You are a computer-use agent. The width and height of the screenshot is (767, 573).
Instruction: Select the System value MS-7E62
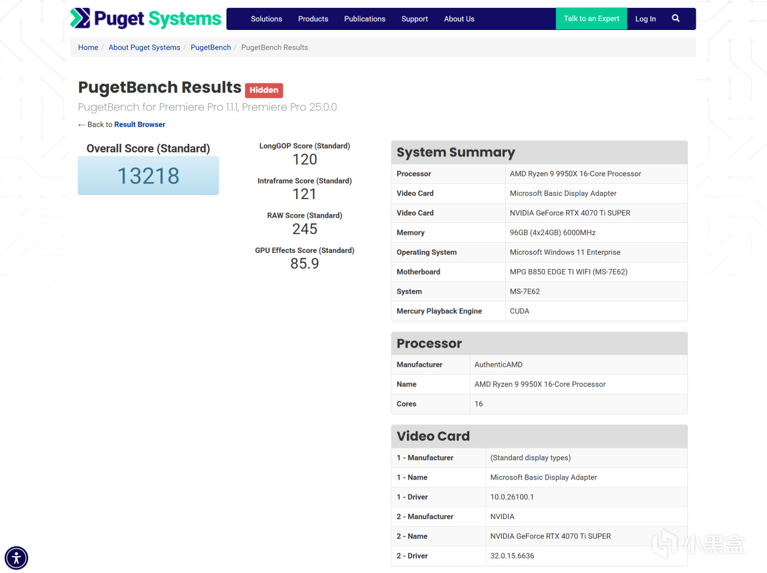click(x=525, y=292)
